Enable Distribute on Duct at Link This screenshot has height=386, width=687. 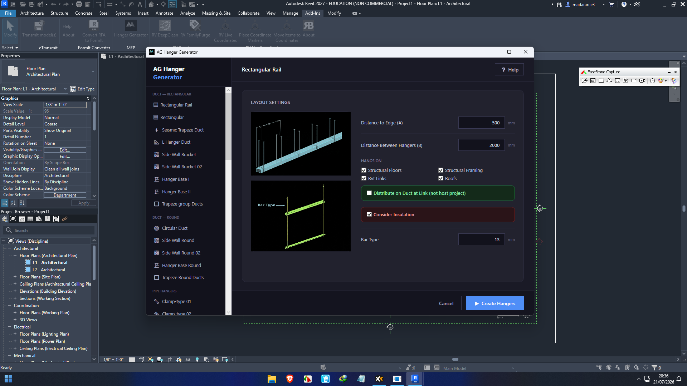click(x=369, y=193)
